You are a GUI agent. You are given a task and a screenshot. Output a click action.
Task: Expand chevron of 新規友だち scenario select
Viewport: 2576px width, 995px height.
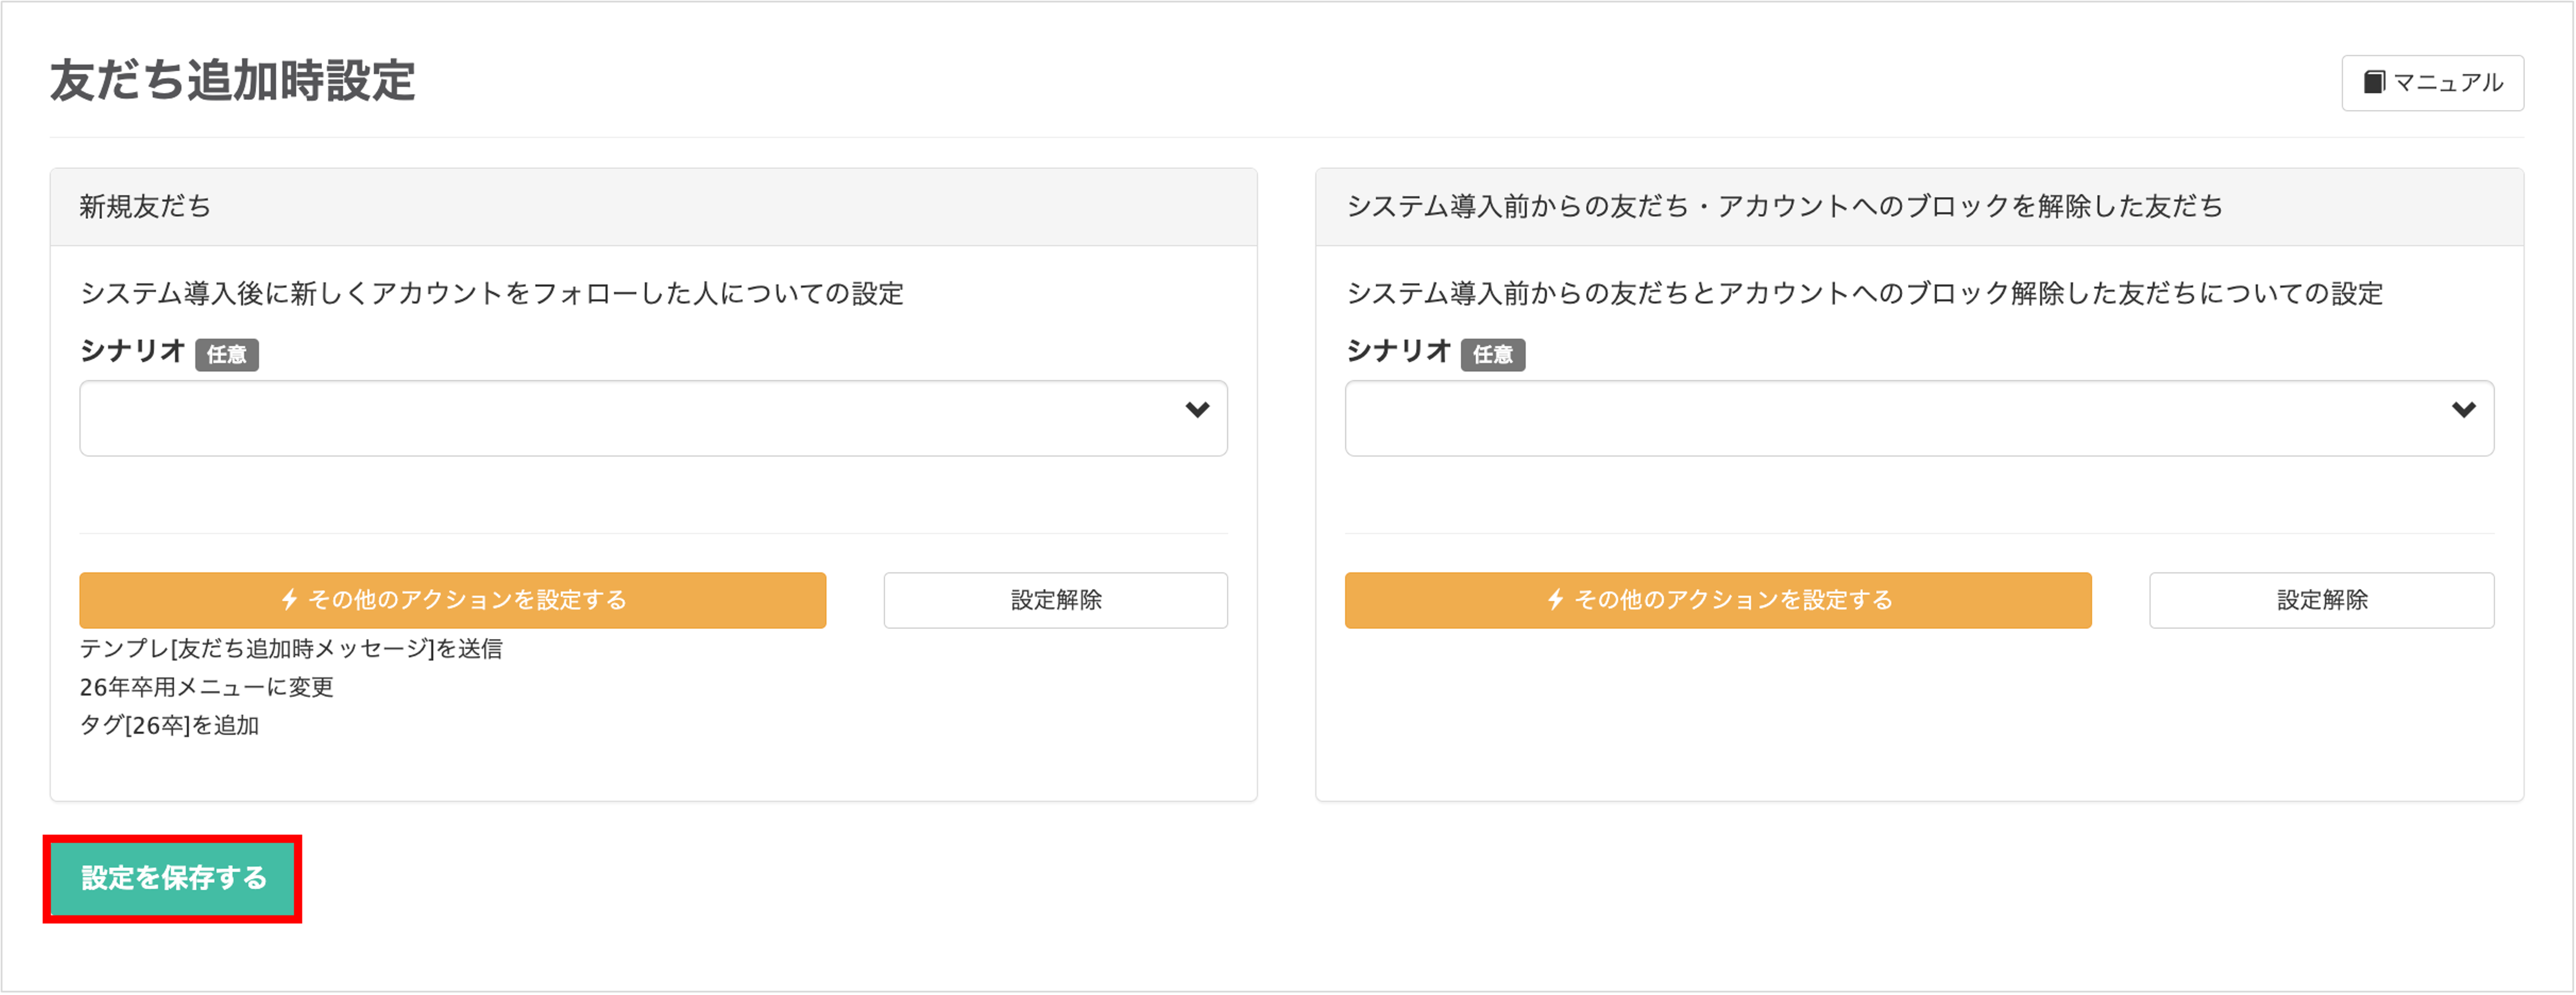pyautogui.click(x=1197, y=410)
